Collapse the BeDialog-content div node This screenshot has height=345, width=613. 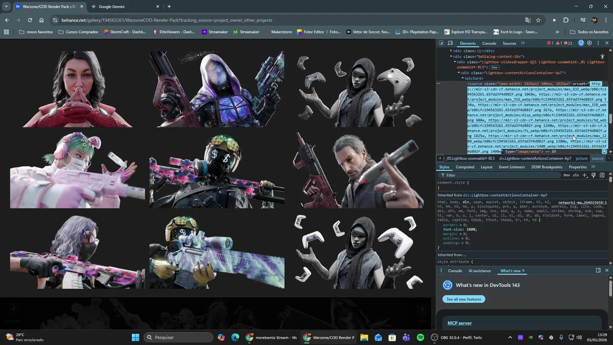point(451,57)
